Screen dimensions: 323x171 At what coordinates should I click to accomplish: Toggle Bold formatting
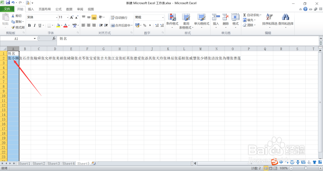click(x=29, y=25)
